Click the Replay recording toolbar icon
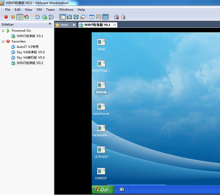 (x=123, y=17)
